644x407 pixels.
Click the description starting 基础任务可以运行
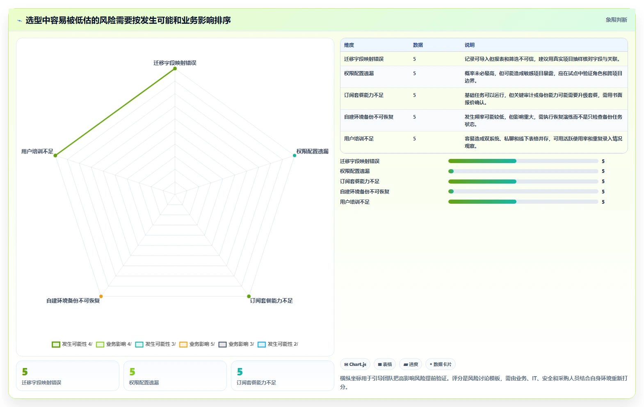coord(544,99)
